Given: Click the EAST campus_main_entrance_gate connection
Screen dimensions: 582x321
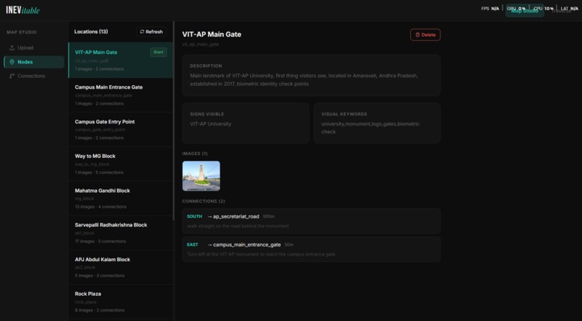Looking at the screenshot, I should click(311, 250).
